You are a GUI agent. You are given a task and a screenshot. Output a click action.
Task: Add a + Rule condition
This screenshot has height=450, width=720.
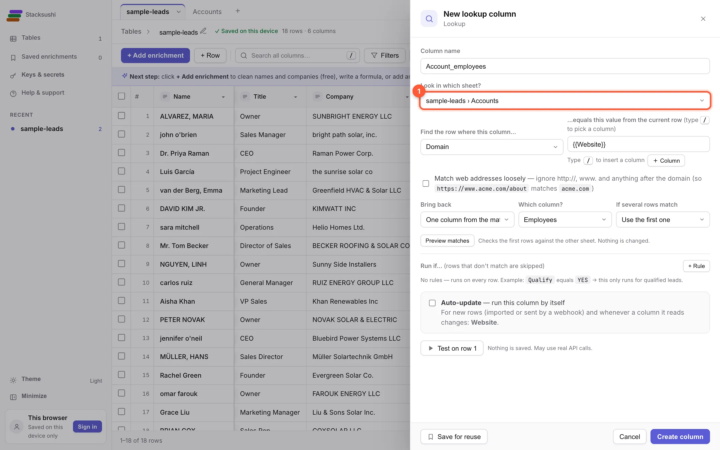696,266
